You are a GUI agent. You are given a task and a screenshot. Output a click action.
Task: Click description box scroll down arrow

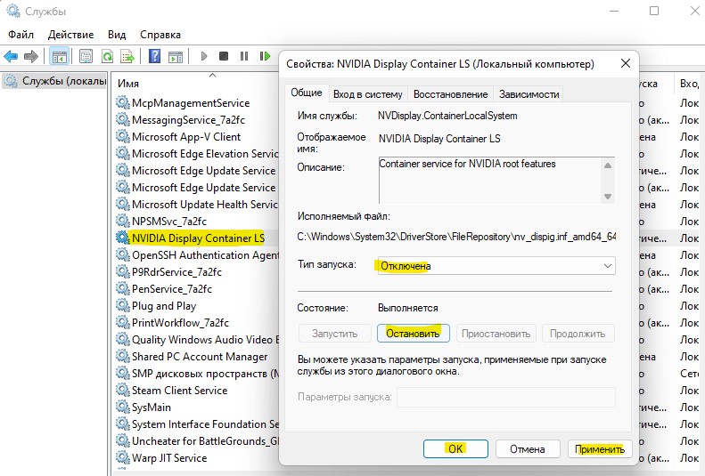pyautogui.click(x=608, y=196)
